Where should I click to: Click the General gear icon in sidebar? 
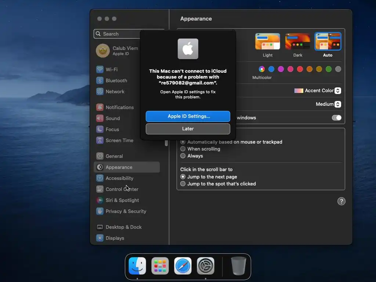click(100, 156)
